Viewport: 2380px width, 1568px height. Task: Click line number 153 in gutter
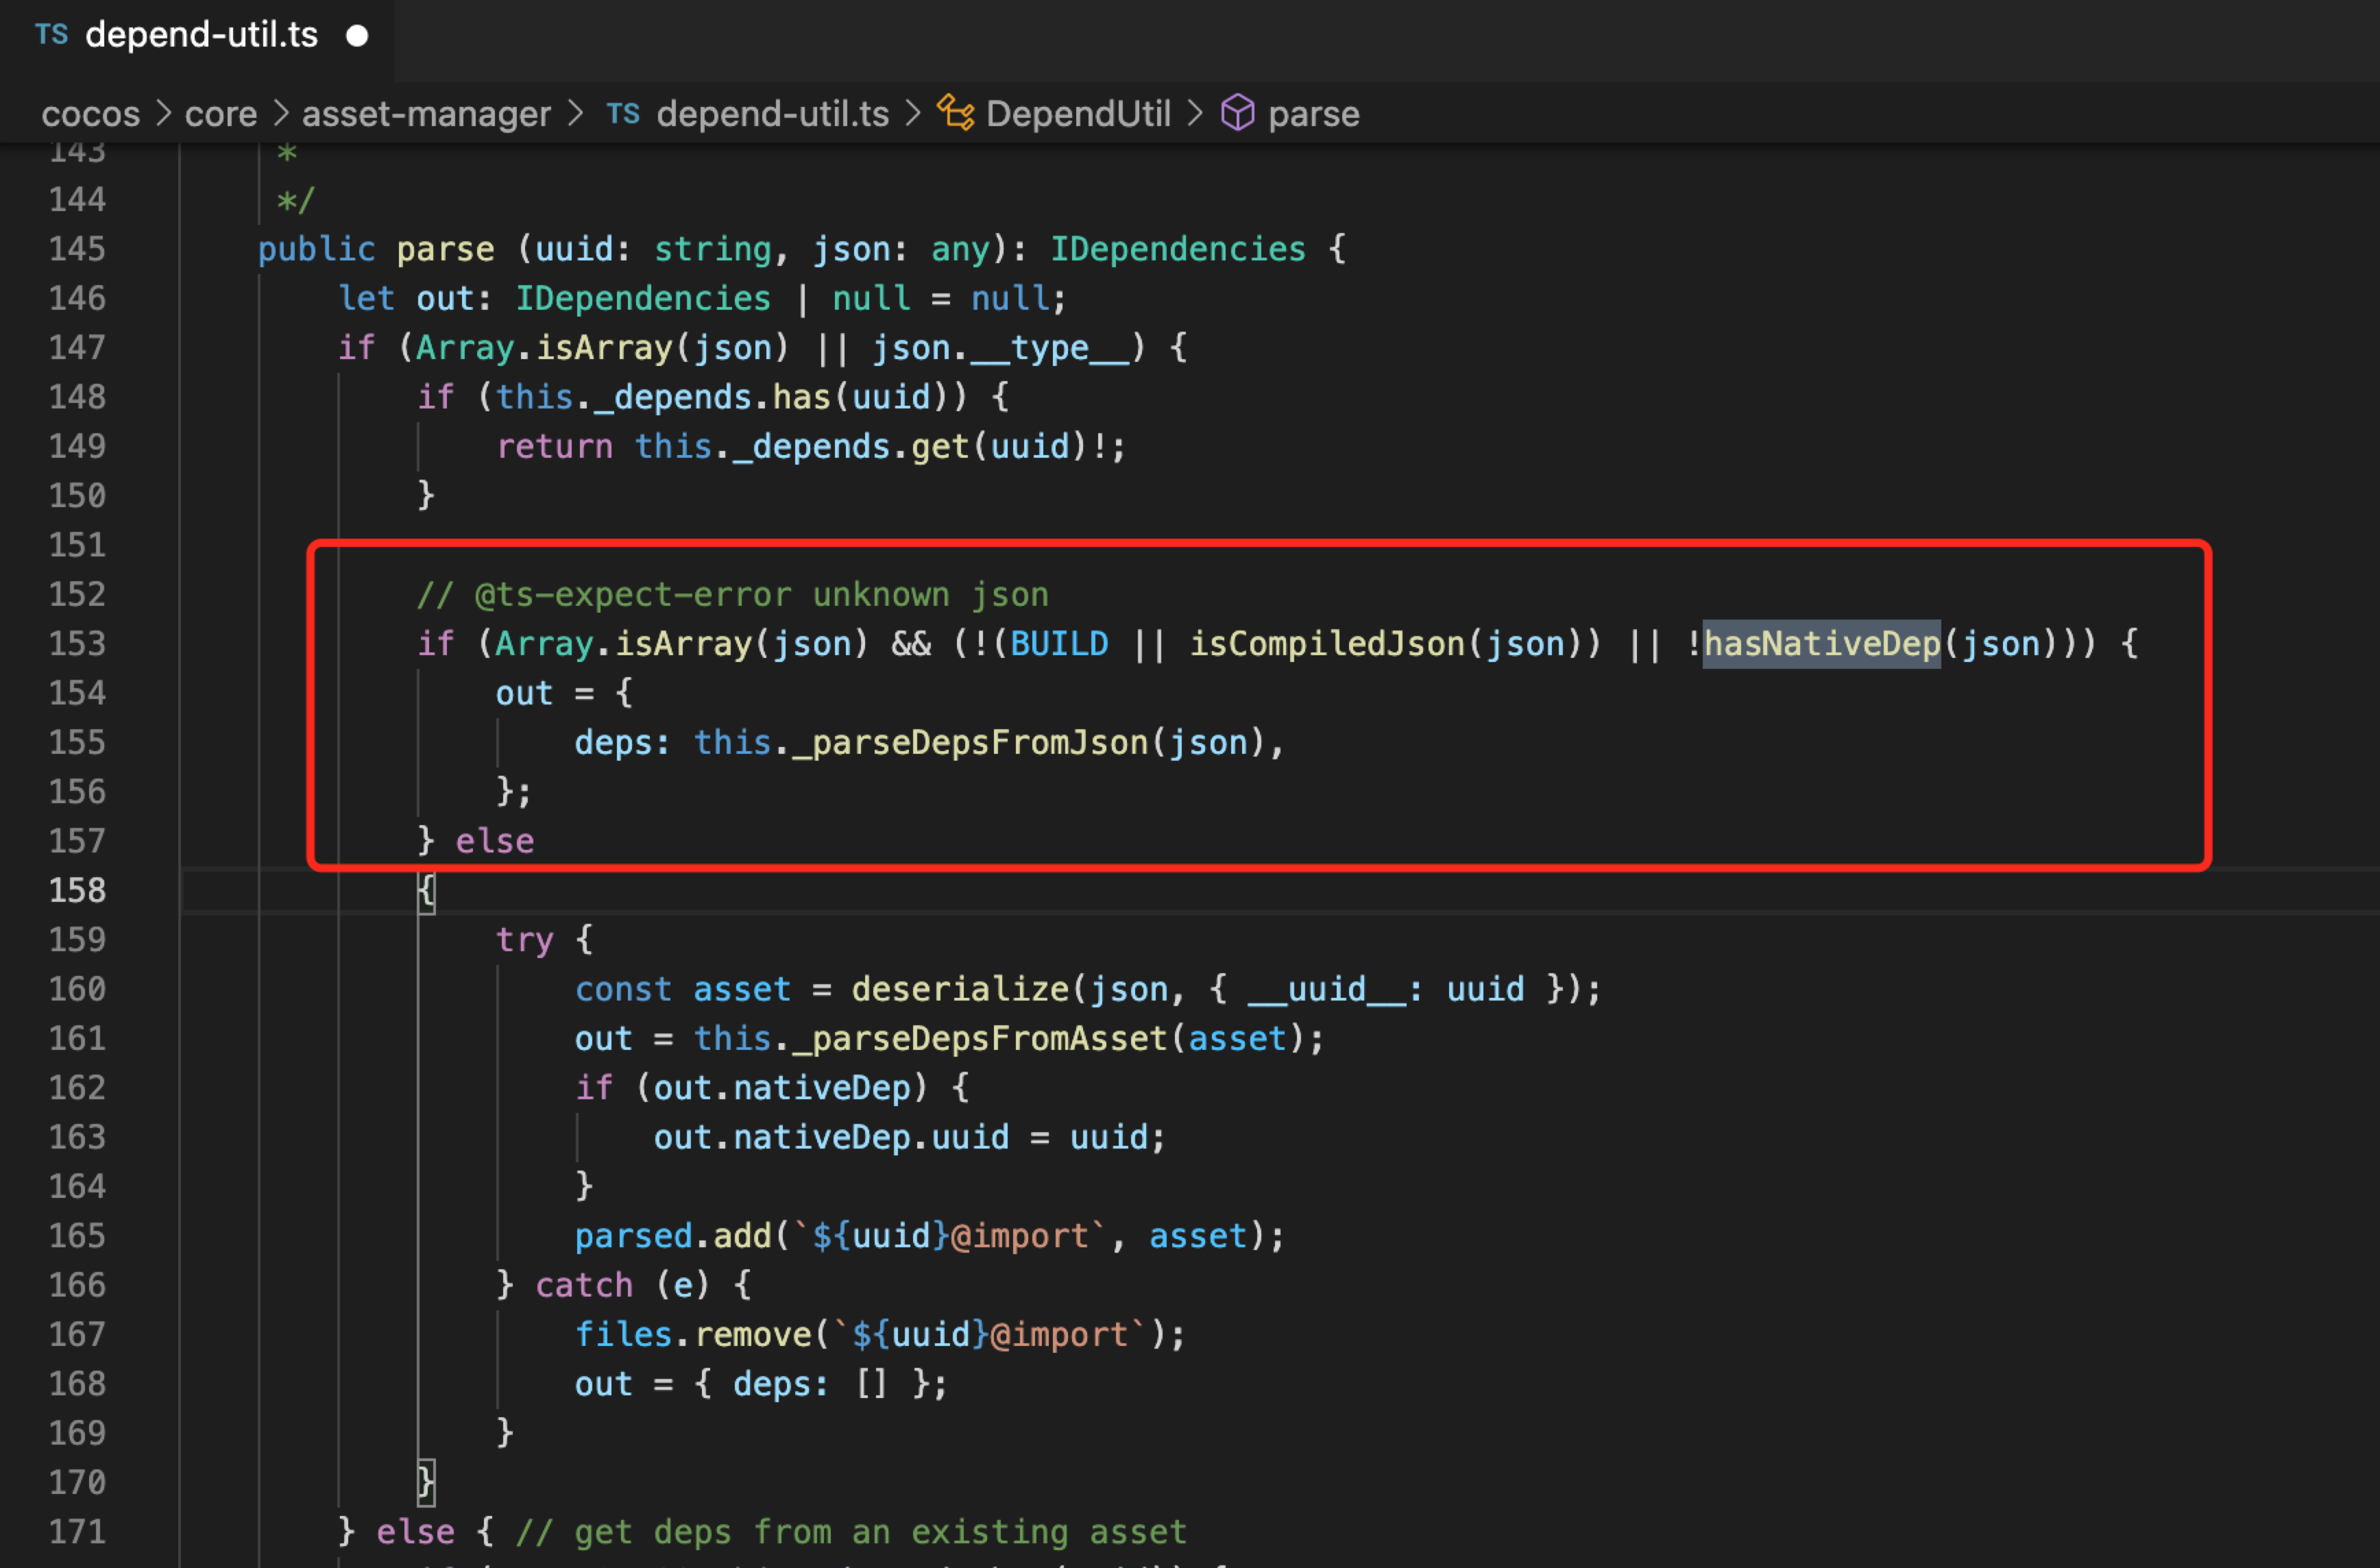77,643
